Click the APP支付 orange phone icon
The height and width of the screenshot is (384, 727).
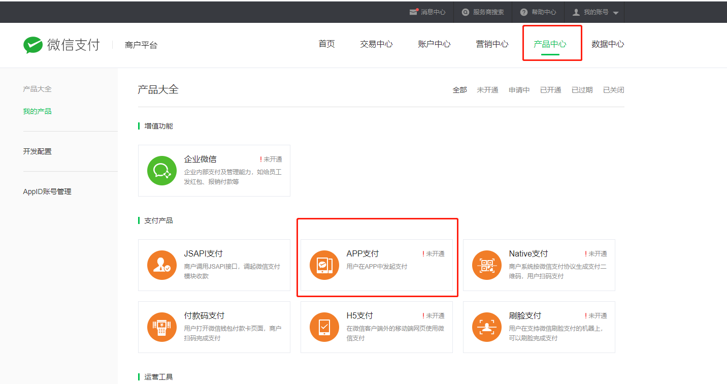click(324, 265)
